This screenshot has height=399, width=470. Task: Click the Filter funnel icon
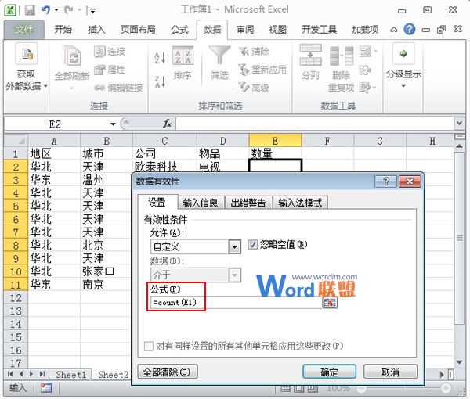pyautogui.click(x=219, y=55)
